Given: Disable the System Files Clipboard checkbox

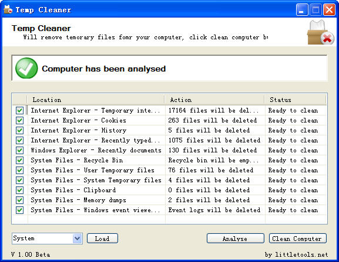Looking at the screenshot, I should (x=19, y=190).
